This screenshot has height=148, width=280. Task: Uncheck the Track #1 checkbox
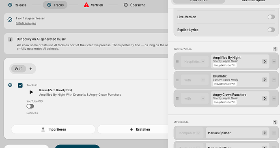coord(20,85)
